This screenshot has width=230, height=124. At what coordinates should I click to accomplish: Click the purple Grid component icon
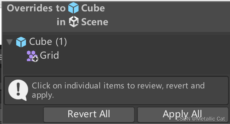pyautogui.click(x=31, y=56)
